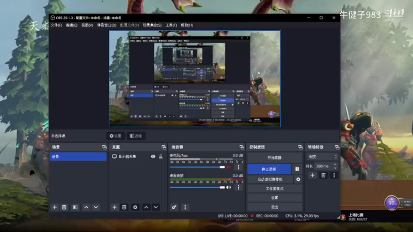The image size is (413, 232).
Task: Click 退出 to exit OBS
Action: pyautogui.click(x=275, y=207)
